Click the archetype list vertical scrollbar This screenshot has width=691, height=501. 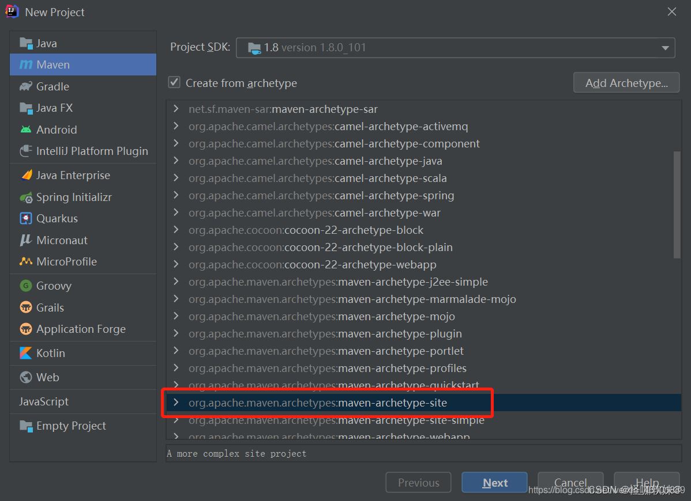click(x=677, y=204)
